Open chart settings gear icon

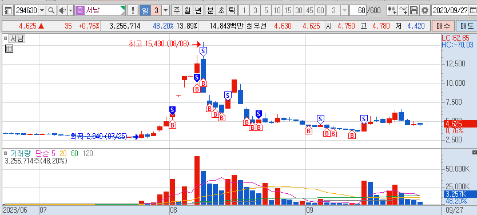[425, 11]
